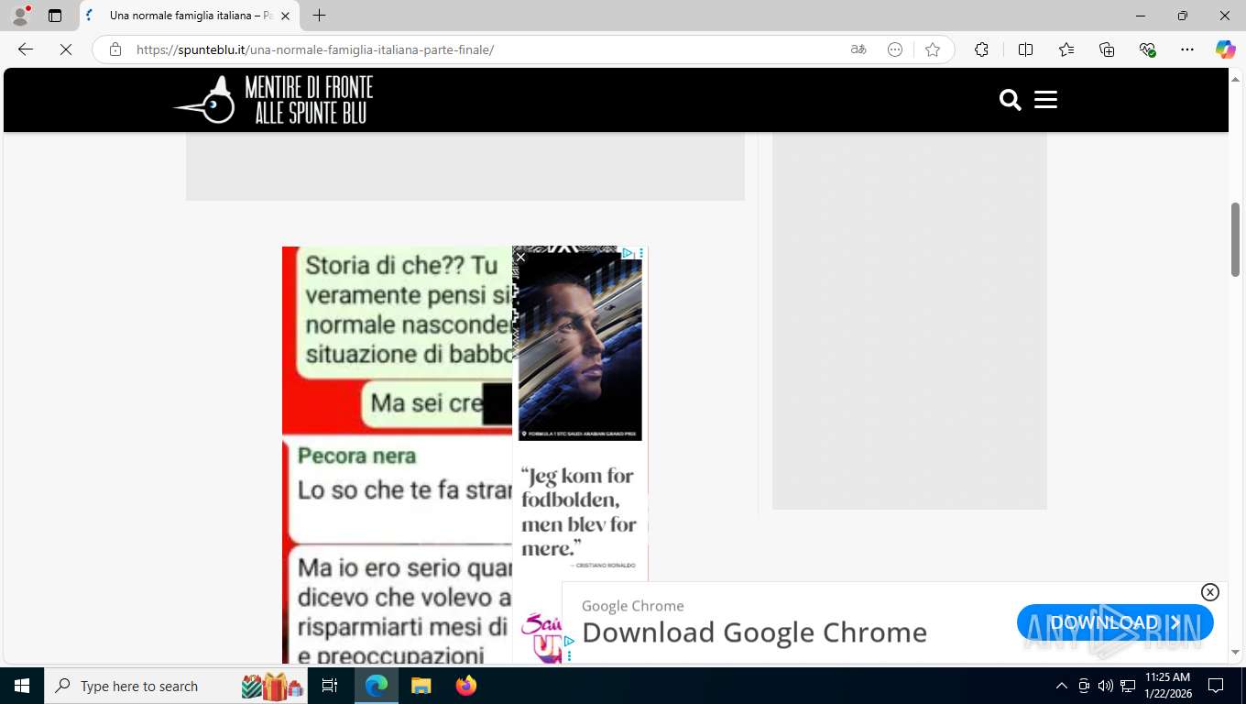Screen dimensions: 1246x704
Task: Stop loading the page
Action: tap(66, 49)
